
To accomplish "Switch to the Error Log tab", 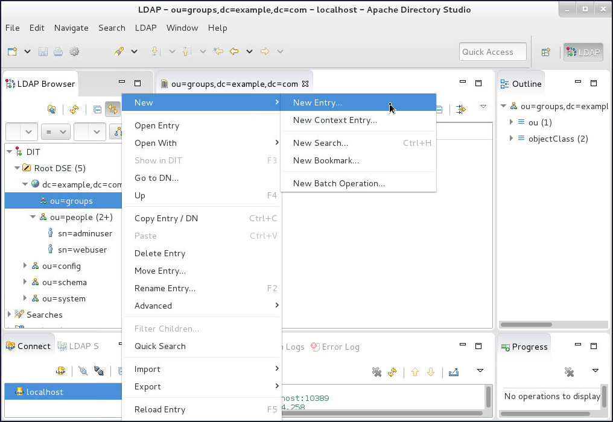I will tap(335, 347).
